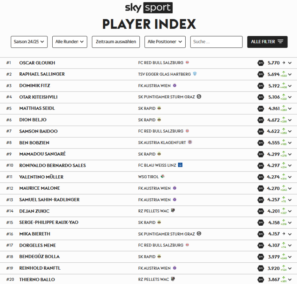This screenshot has height=284, width=297.
Task: Click FC Red Bull Salzburg crest beside Oscar Gloukh
Action: 187,62
